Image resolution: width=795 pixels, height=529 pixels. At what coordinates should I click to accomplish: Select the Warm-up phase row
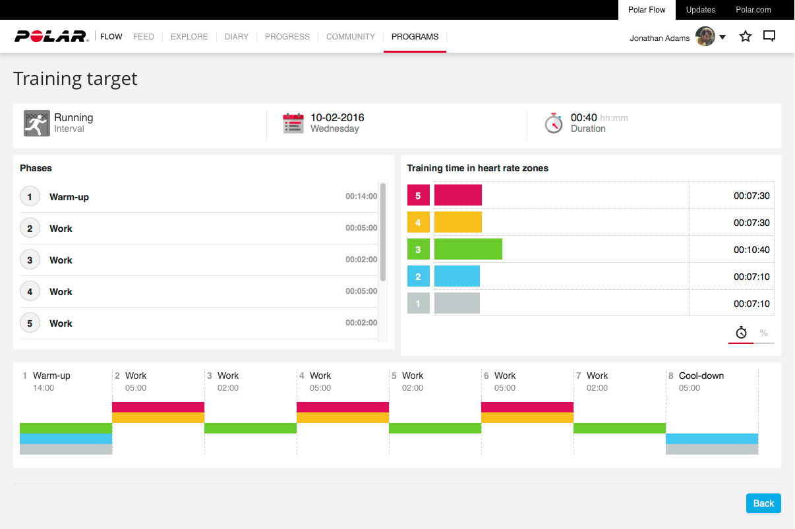point(198,197)
